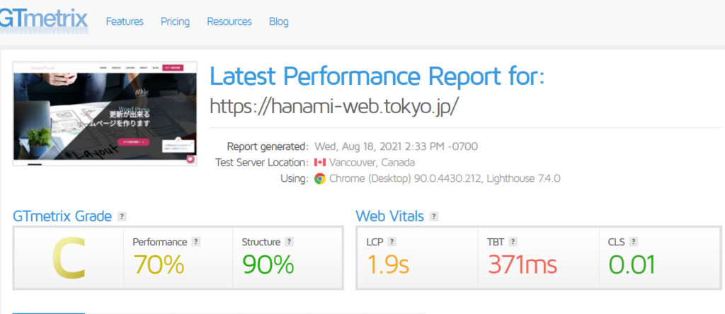
Task: Click the Structure help question mark
Action: click(x=289, y=242)
